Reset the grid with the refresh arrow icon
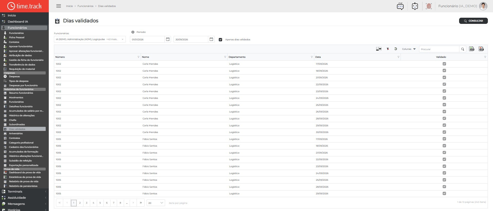The width and height of the screenshot is (493, 211). [x=396, y=49]
